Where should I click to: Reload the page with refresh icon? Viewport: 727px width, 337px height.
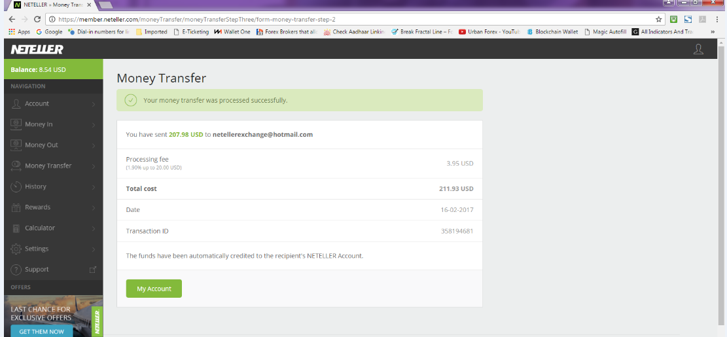(37, 20)
